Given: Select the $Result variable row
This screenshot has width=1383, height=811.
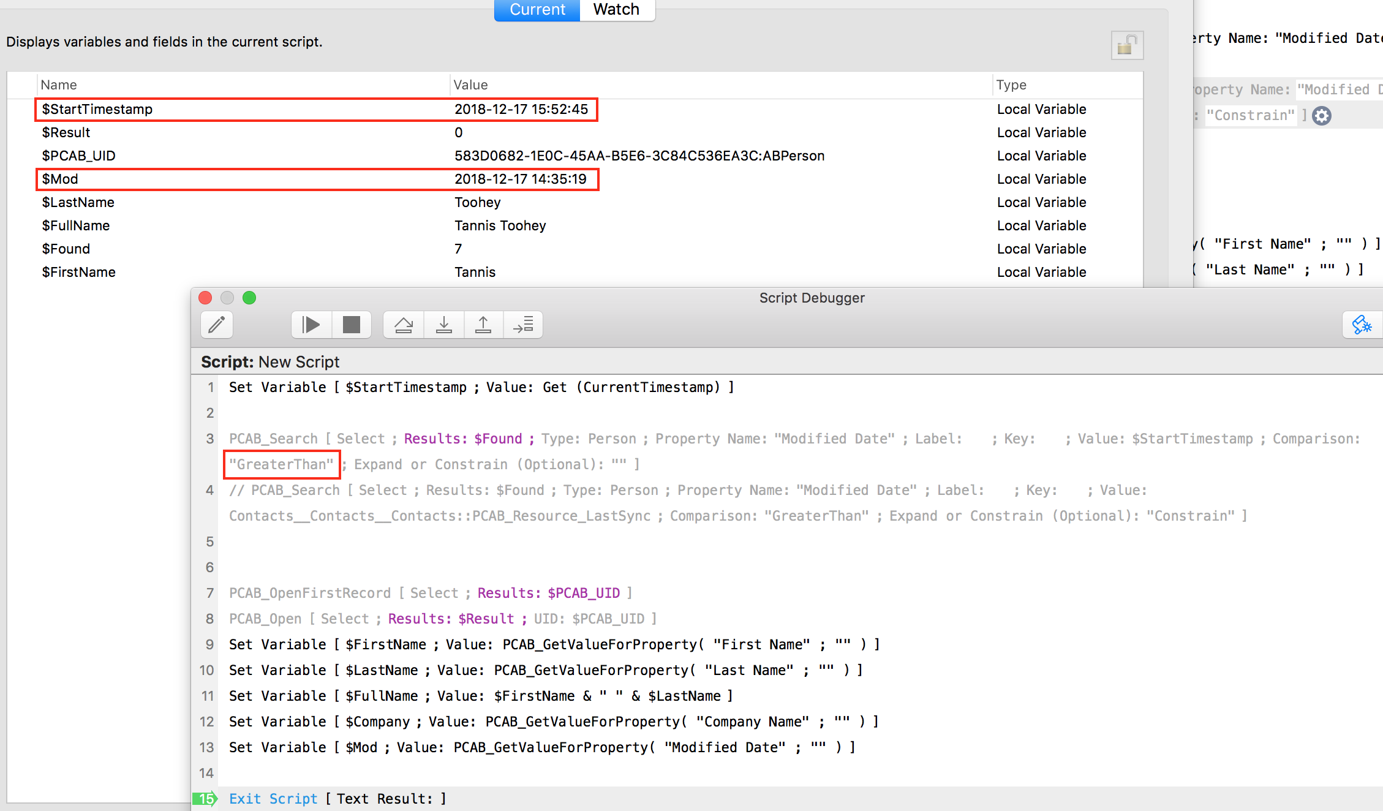Looking at the screenshot, I should 575,132.
